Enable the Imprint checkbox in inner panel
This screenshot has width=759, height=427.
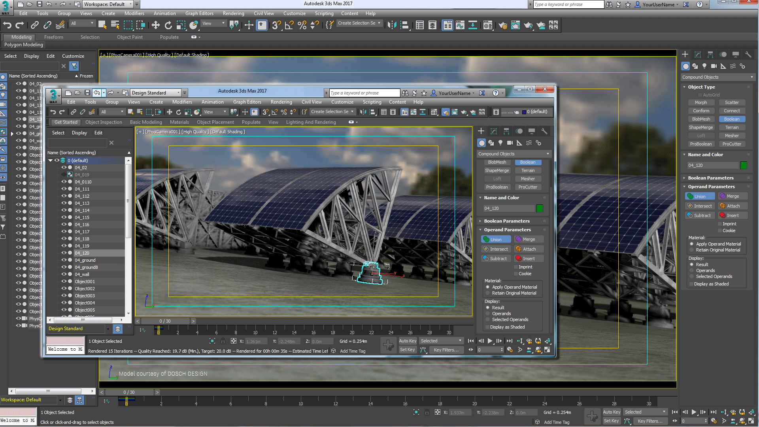coord(516,267)
